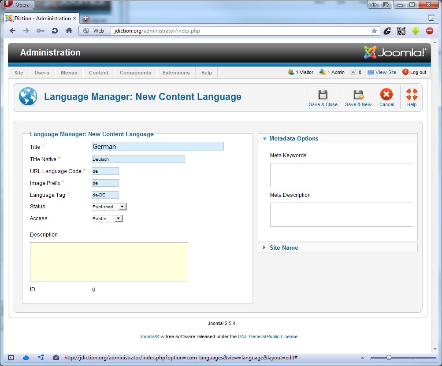The image size is (442, 366).
Task: Click the browser Home icon
Action: (x=69, y=31)
